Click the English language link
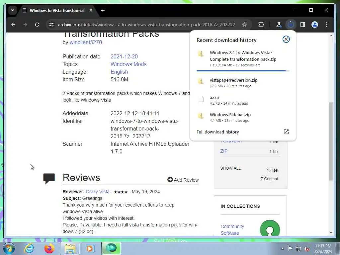Image resolution: width=340 pixels, height=255 pixels. (119, 72)
